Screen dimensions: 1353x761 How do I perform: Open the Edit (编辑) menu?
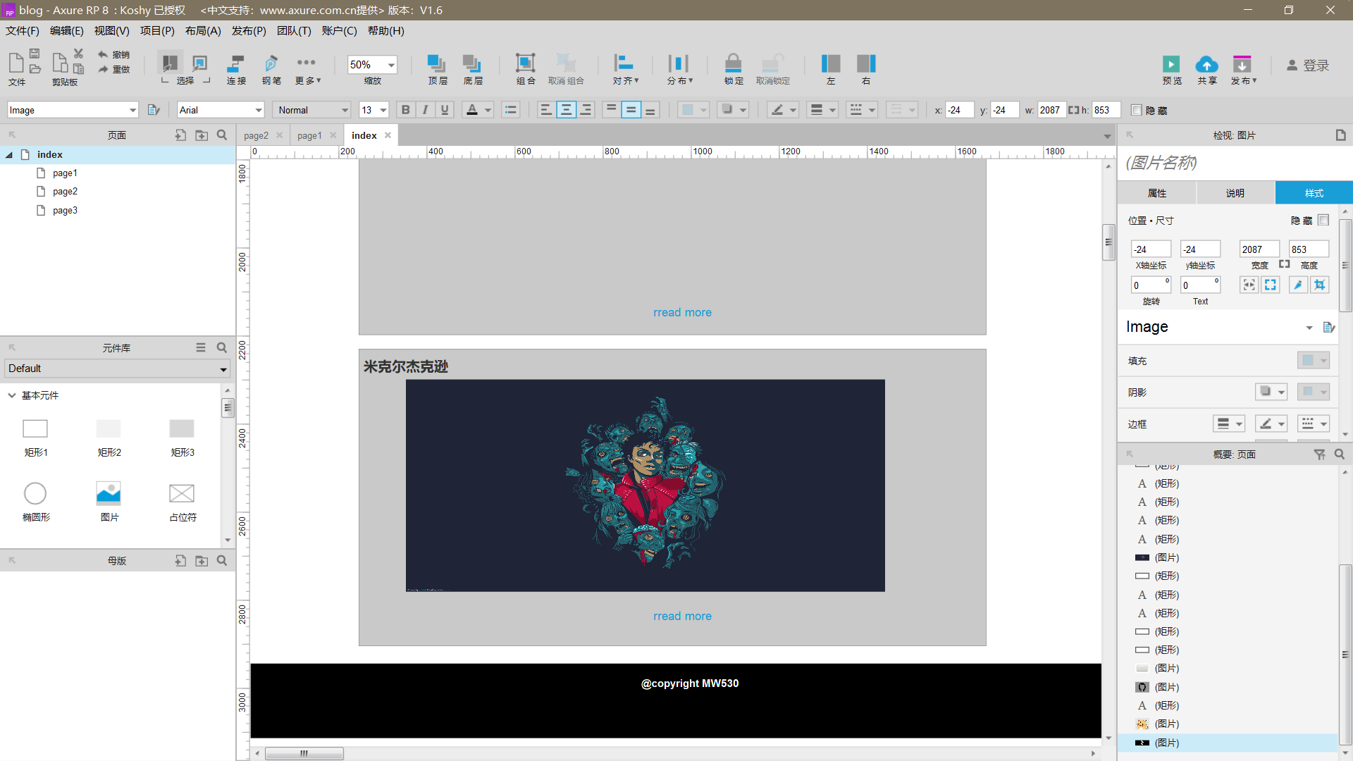(x=66, y=31)
